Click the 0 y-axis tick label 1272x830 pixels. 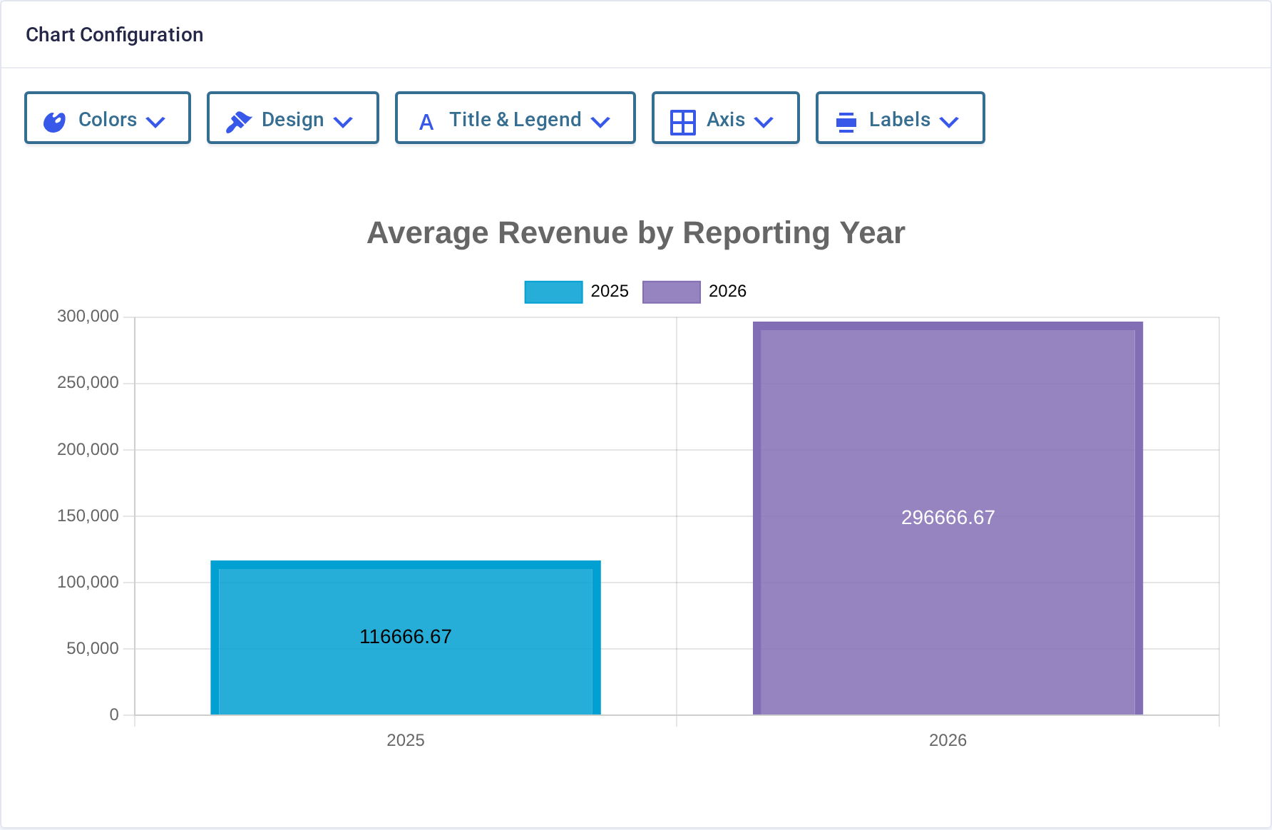coord(114,715)
